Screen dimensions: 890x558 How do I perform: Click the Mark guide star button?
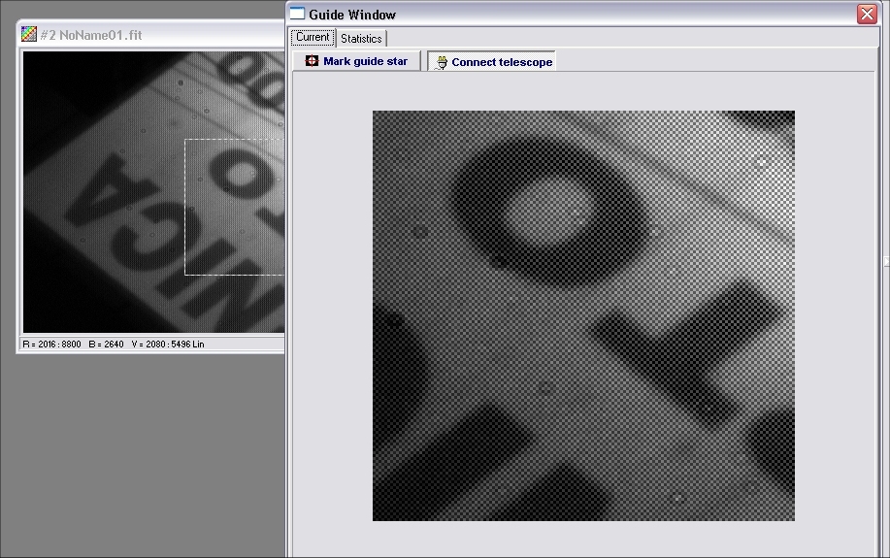pos(356,61)
